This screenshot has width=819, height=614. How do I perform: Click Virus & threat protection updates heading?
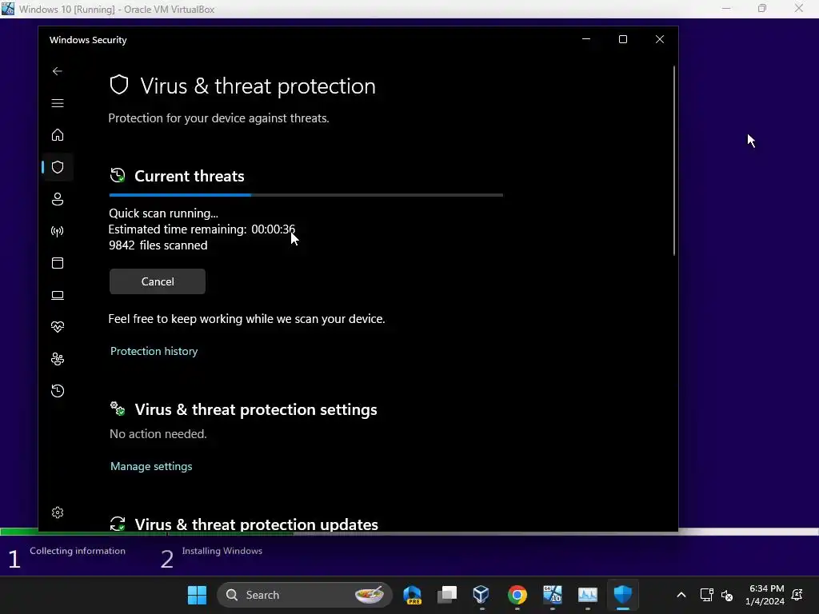pyautogui.click(x=257, y=524)
